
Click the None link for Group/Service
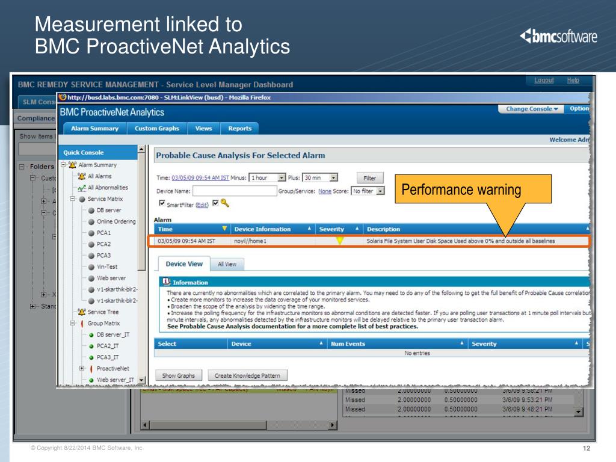pos(324,191)
